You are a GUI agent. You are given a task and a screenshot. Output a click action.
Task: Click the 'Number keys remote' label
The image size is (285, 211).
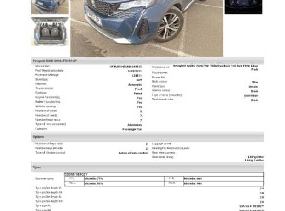click(x=49, y=148)
